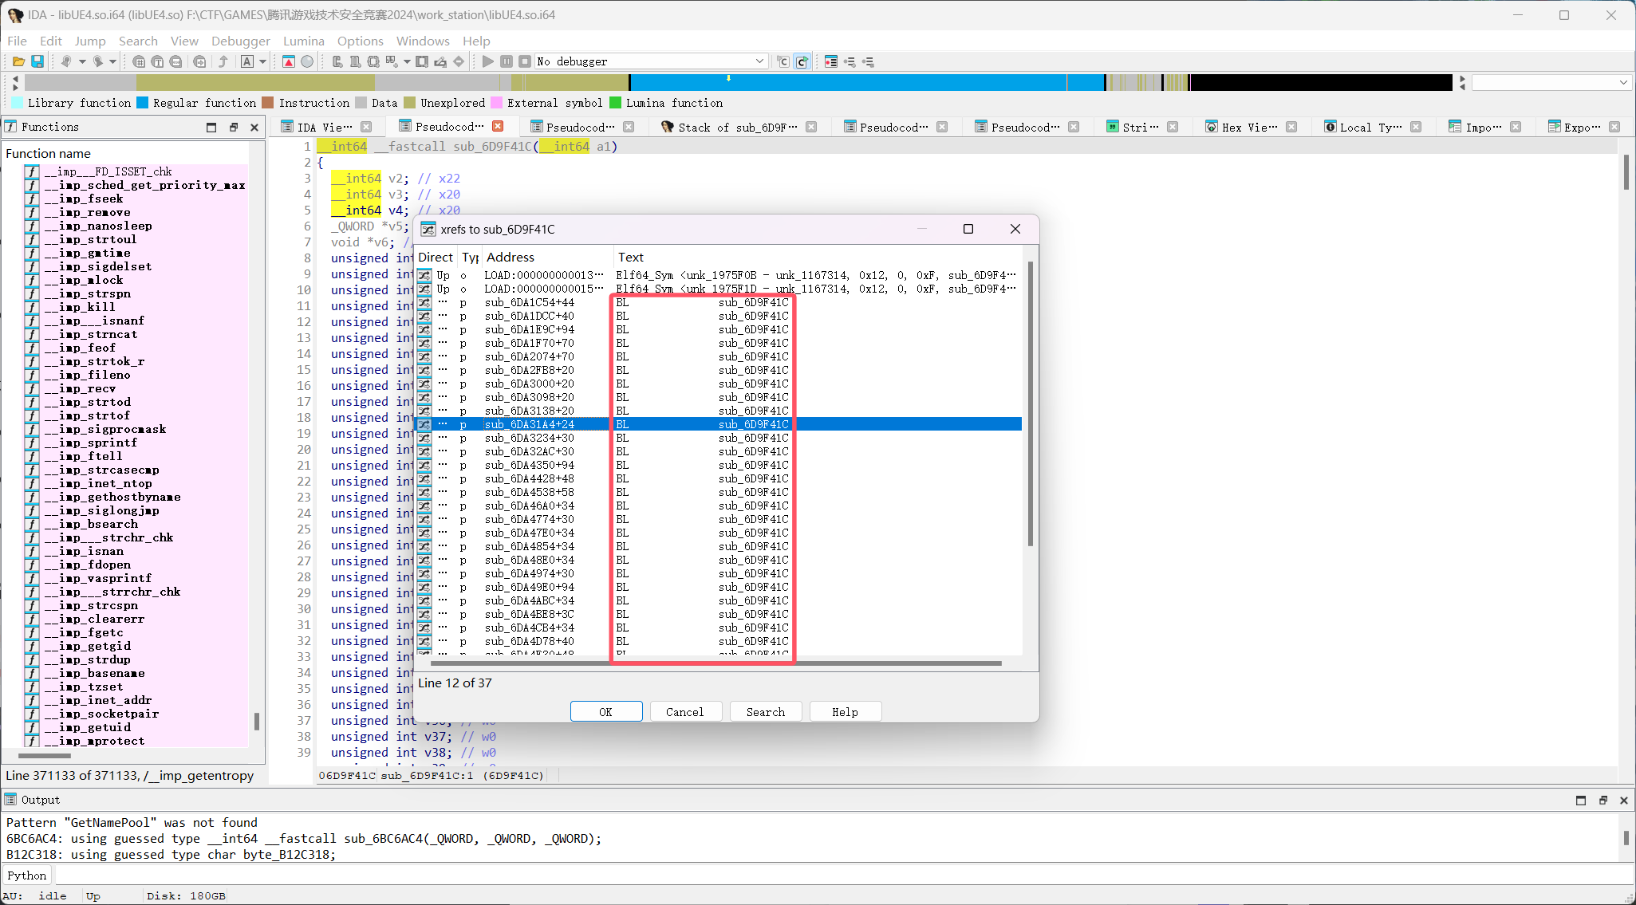This screenshot has width=1636, height=905.
Task: Click the Save database floppy icon
Action: click(x=37, y=61)
